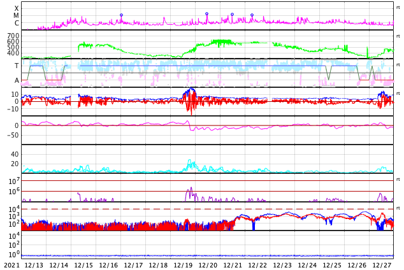Click the 'X' flare class axis label
The height and width of the screenshot is (270, 404).
17,8
